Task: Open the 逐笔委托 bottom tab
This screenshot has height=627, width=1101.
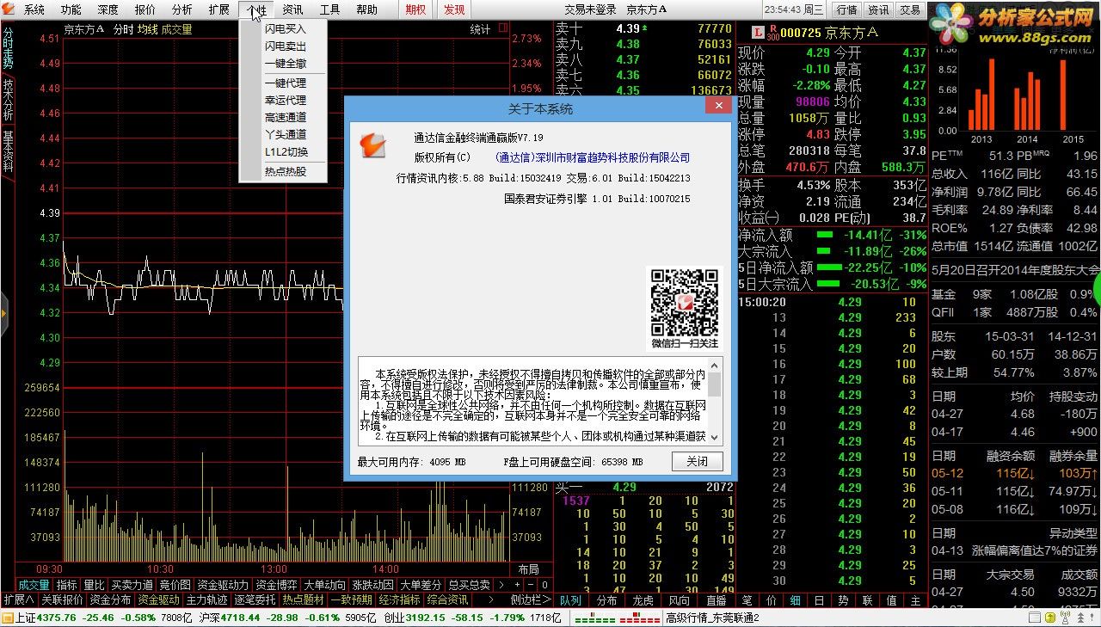Action: pyautogui.click(x=255, y=599)
